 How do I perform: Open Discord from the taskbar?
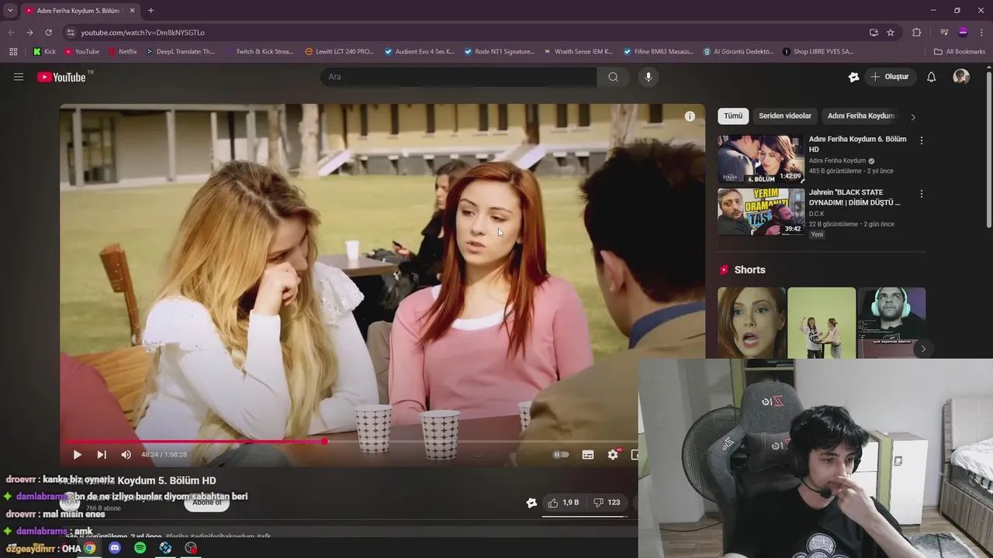[115, 548]
